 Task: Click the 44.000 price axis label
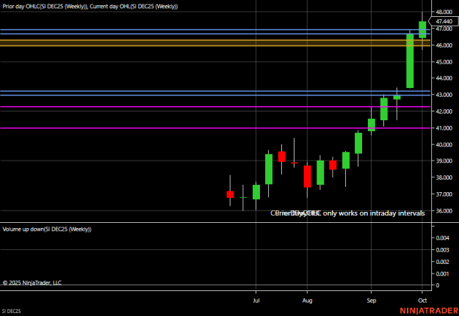pos(444,78)
